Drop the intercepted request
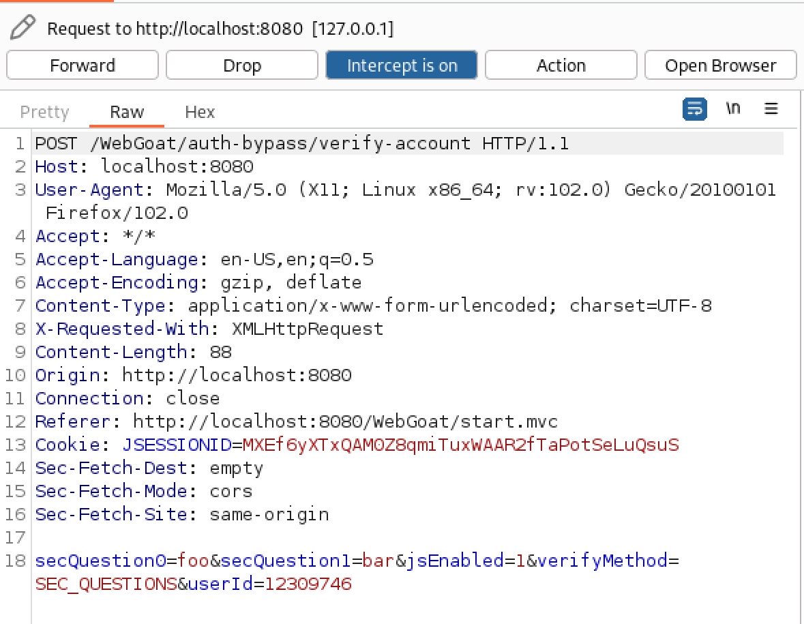 coord(242,65)
